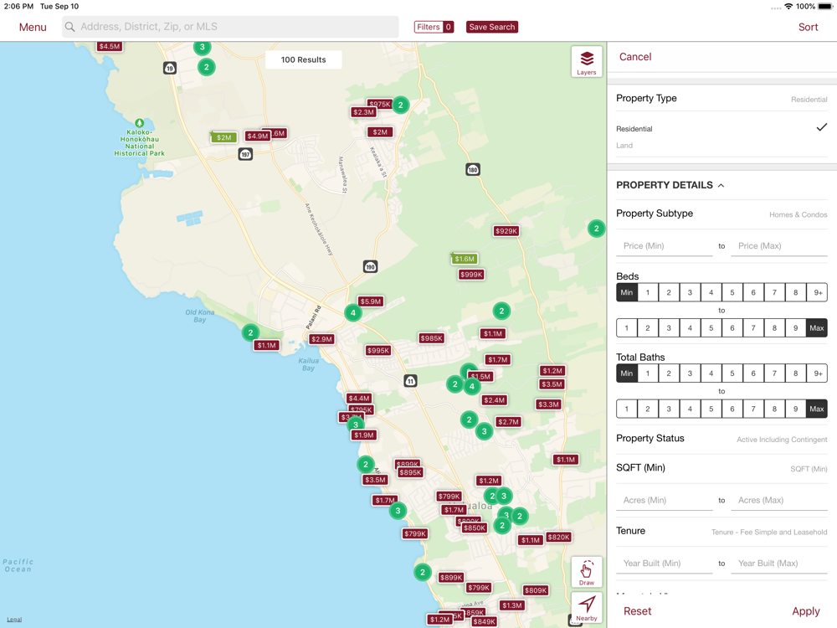The width and height of the screenshot is (837, 628).
Task: Open the $2.4M listing marker
Action: [x=495, y=400]
